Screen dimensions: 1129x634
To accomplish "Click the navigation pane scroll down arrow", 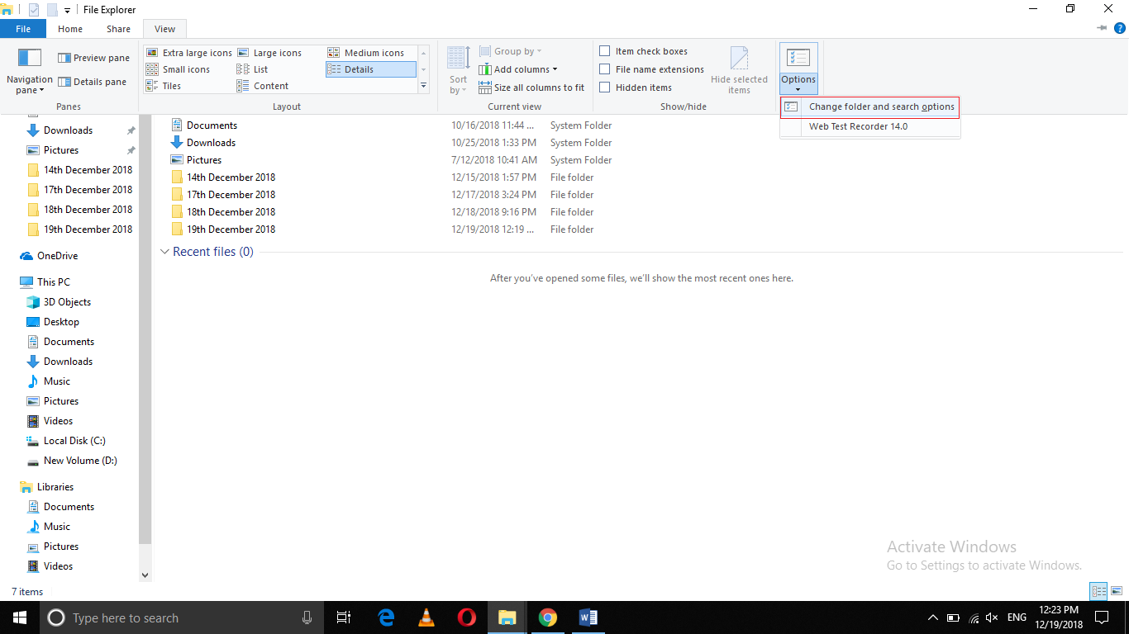I will [x=145, y=575].
